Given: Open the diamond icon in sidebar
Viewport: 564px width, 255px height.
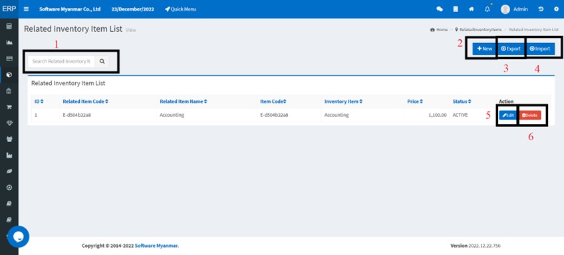Looking at the screenshot, I should click(9, 124).
